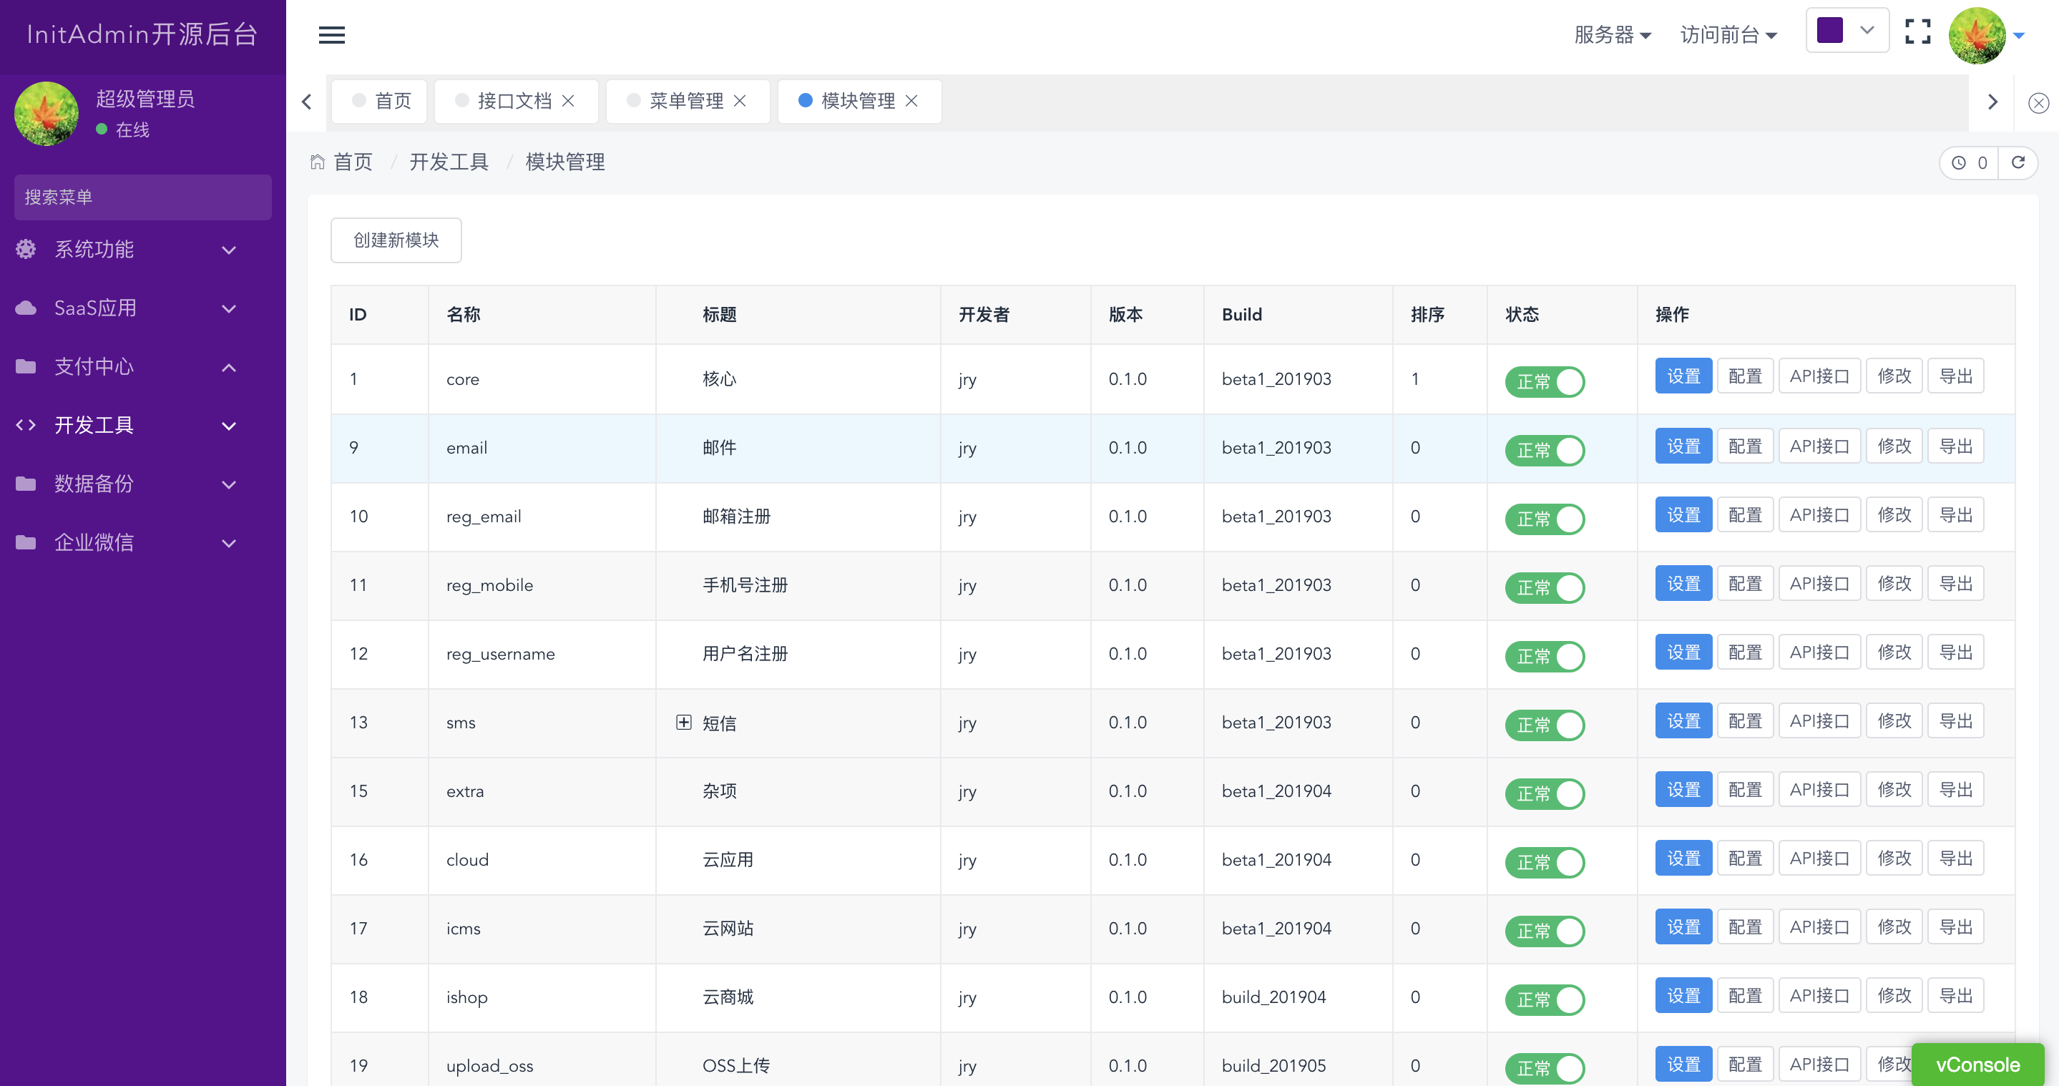The width and height of the screenshot is (2059, 1086).
Task: Click the hamburger menu collapse icon
Action: pyautogui.click(x=332, y=35)
